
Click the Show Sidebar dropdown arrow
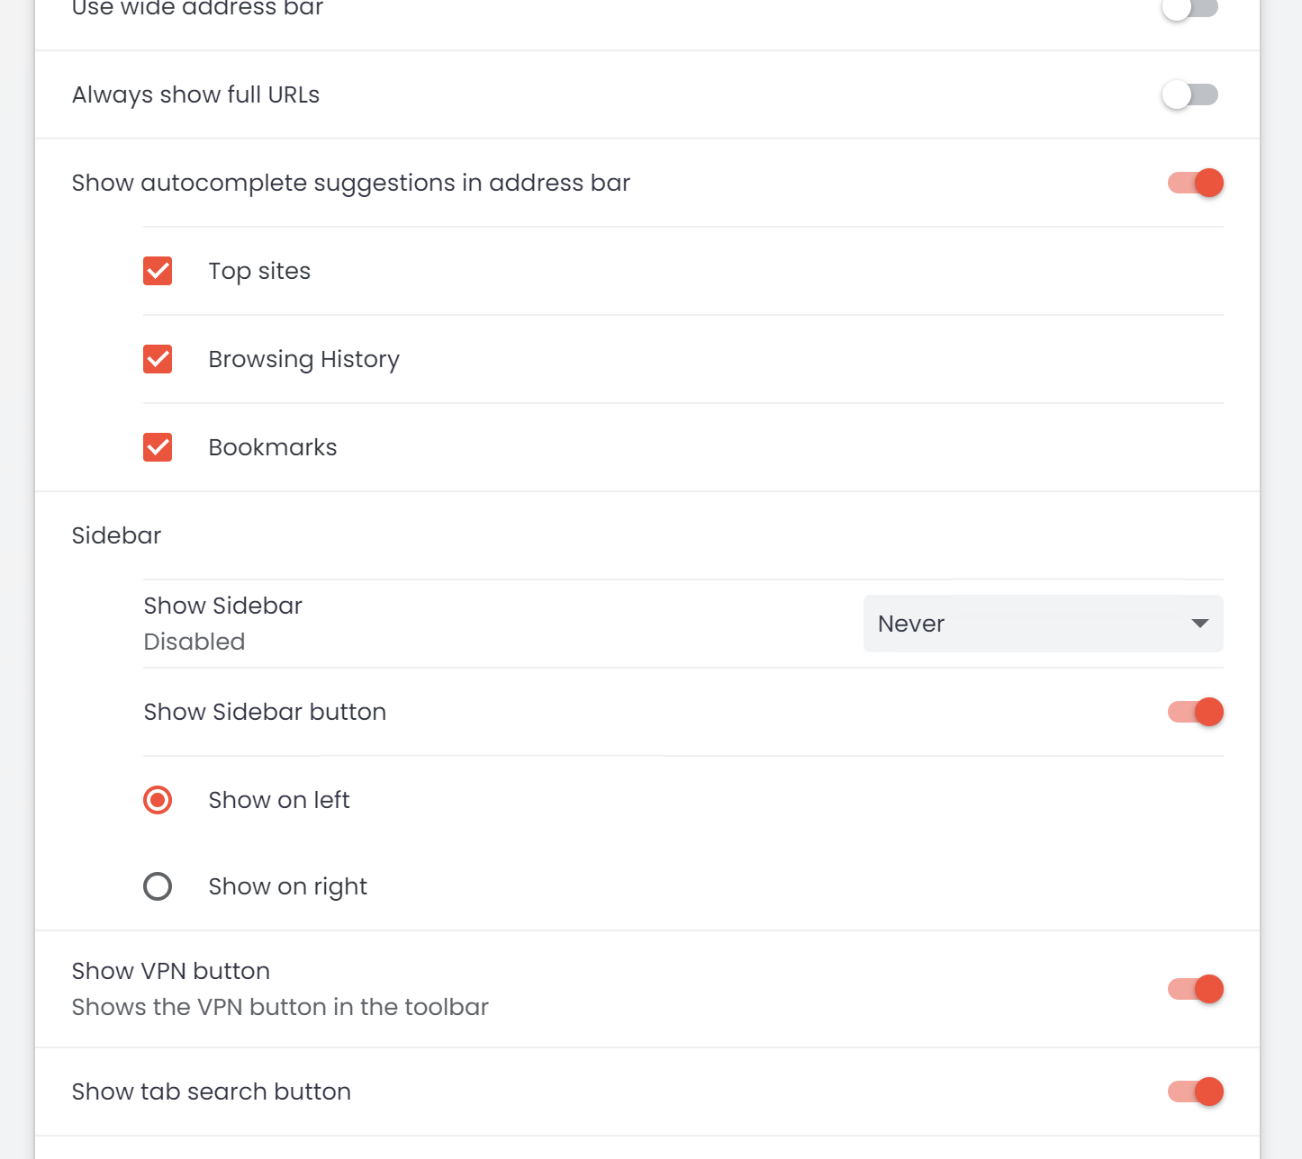click(x=1199, y=624)
